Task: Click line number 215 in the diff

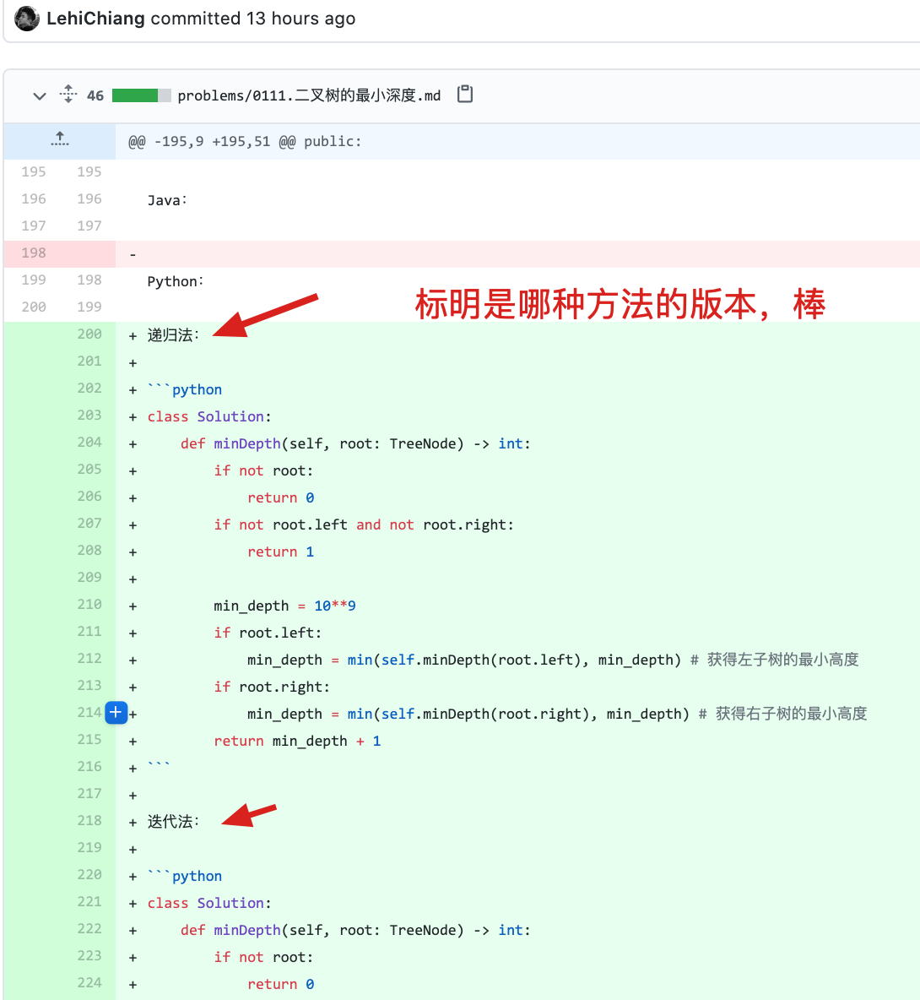Action: 89,740
